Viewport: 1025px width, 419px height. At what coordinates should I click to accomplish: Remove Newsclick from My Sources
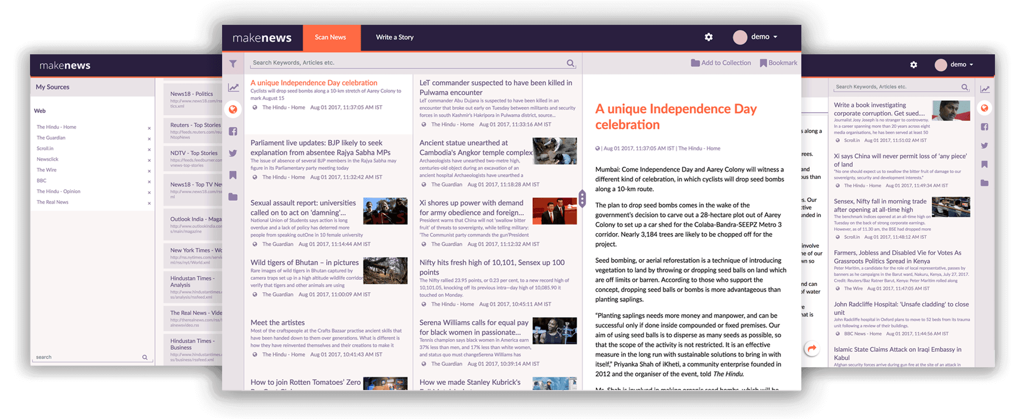pos(149,160)
